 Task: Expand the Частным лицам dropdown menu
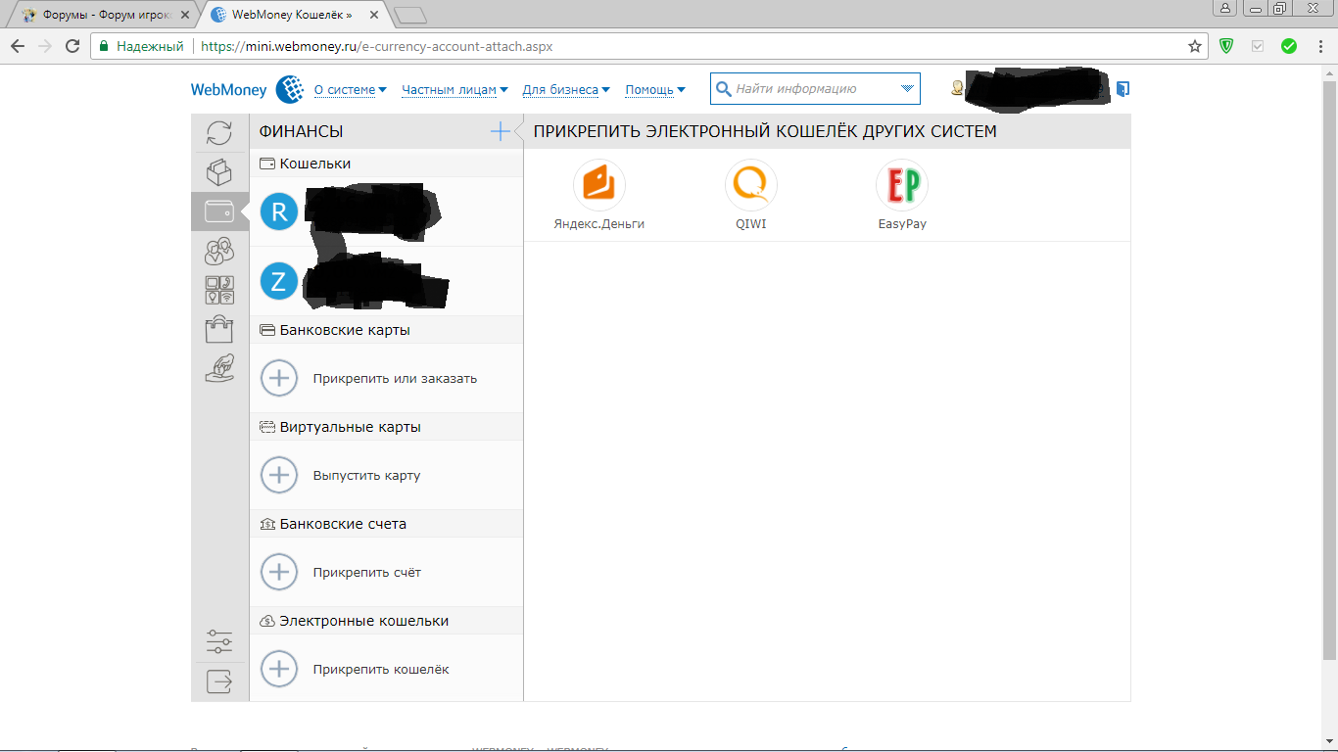pyautogui.click(x=454, y=90)
